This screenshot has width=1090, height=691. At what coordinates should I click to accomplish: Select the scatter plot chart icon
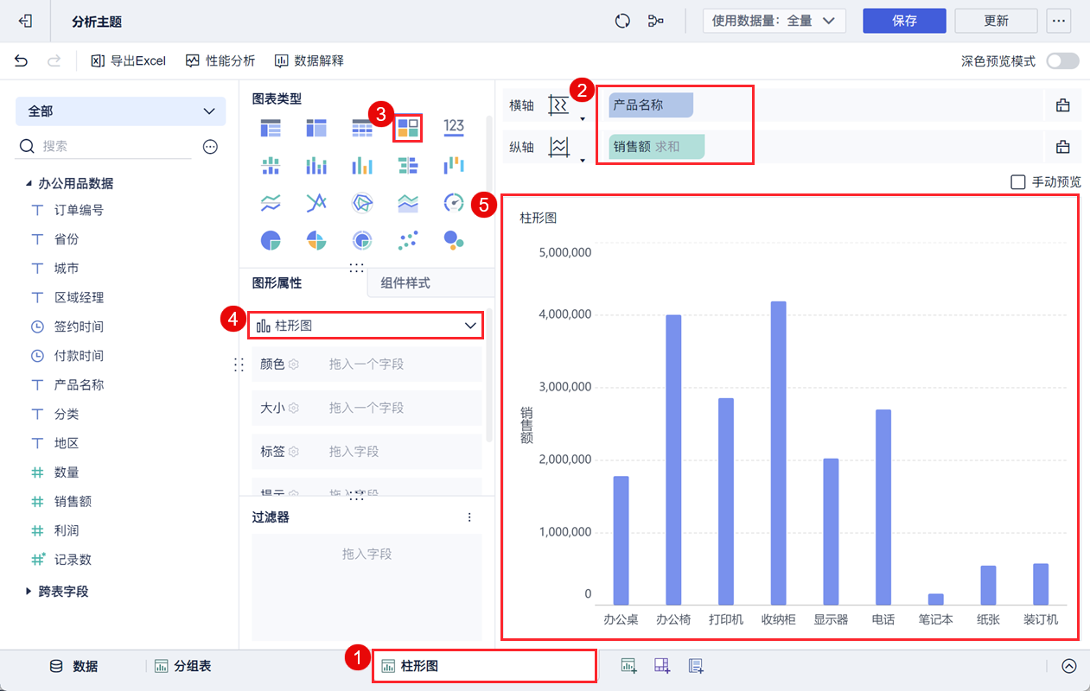click(x=408, y=240)
